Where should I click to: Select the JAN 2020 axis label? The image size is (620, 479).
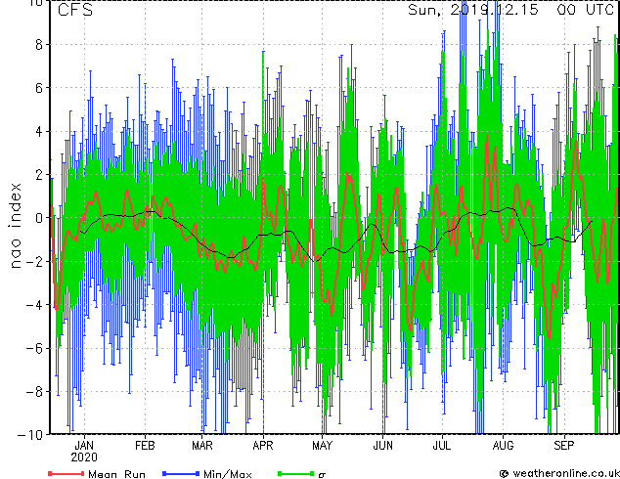point(84,452)
